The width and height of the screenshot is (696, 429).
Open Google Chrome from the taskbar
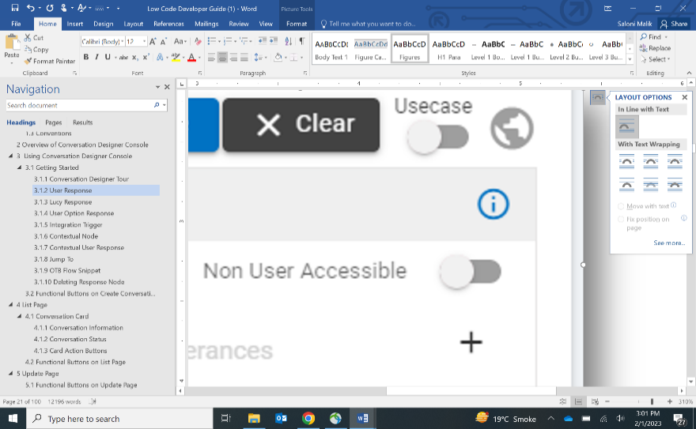pyautogui.click(x=308, y=419)
